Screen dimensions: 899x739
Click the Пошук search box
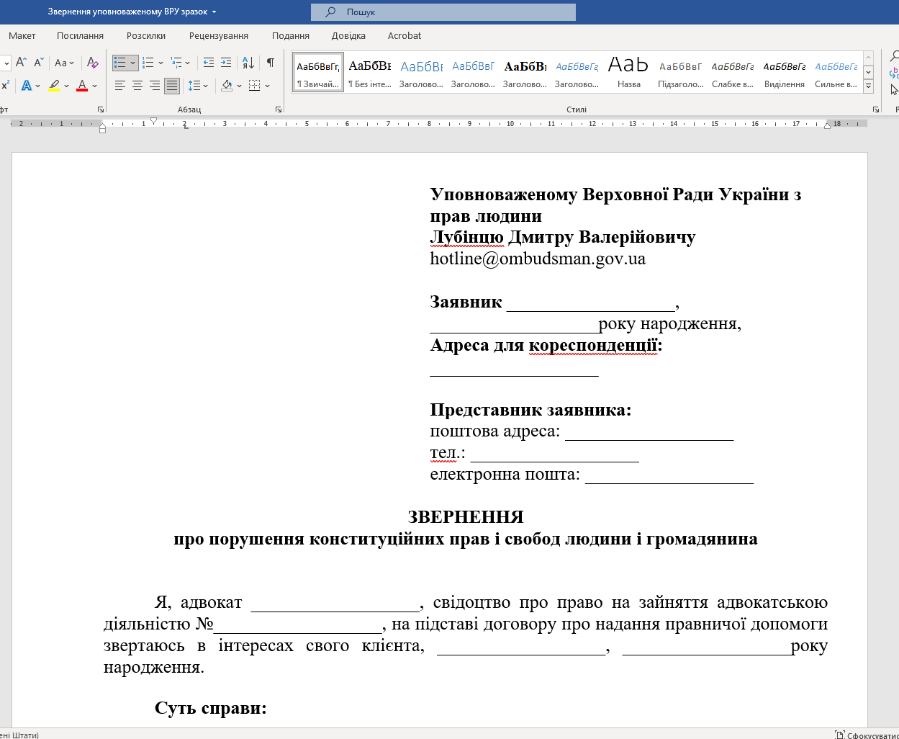coord(442,11)
